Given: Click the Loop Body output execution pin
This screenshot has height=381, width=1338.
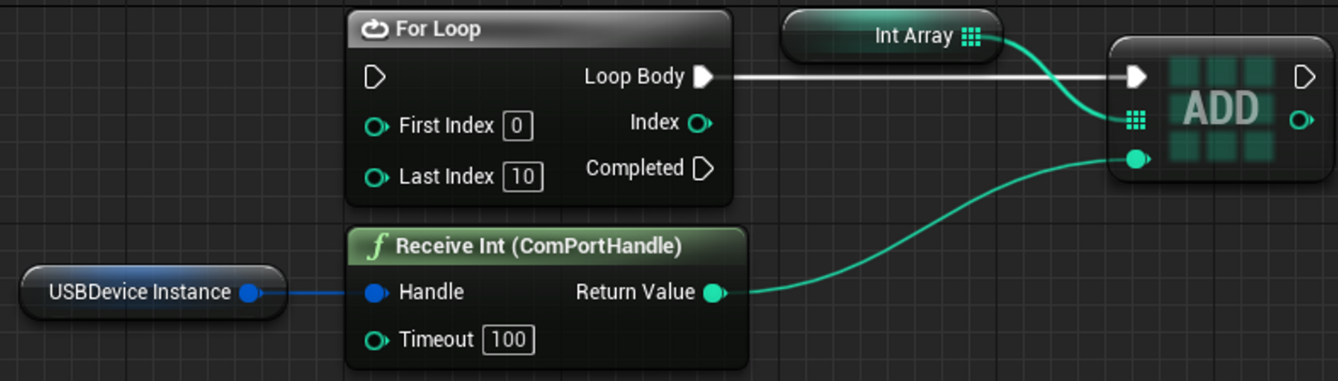Looking at the screenshot, I should [703, 76].
